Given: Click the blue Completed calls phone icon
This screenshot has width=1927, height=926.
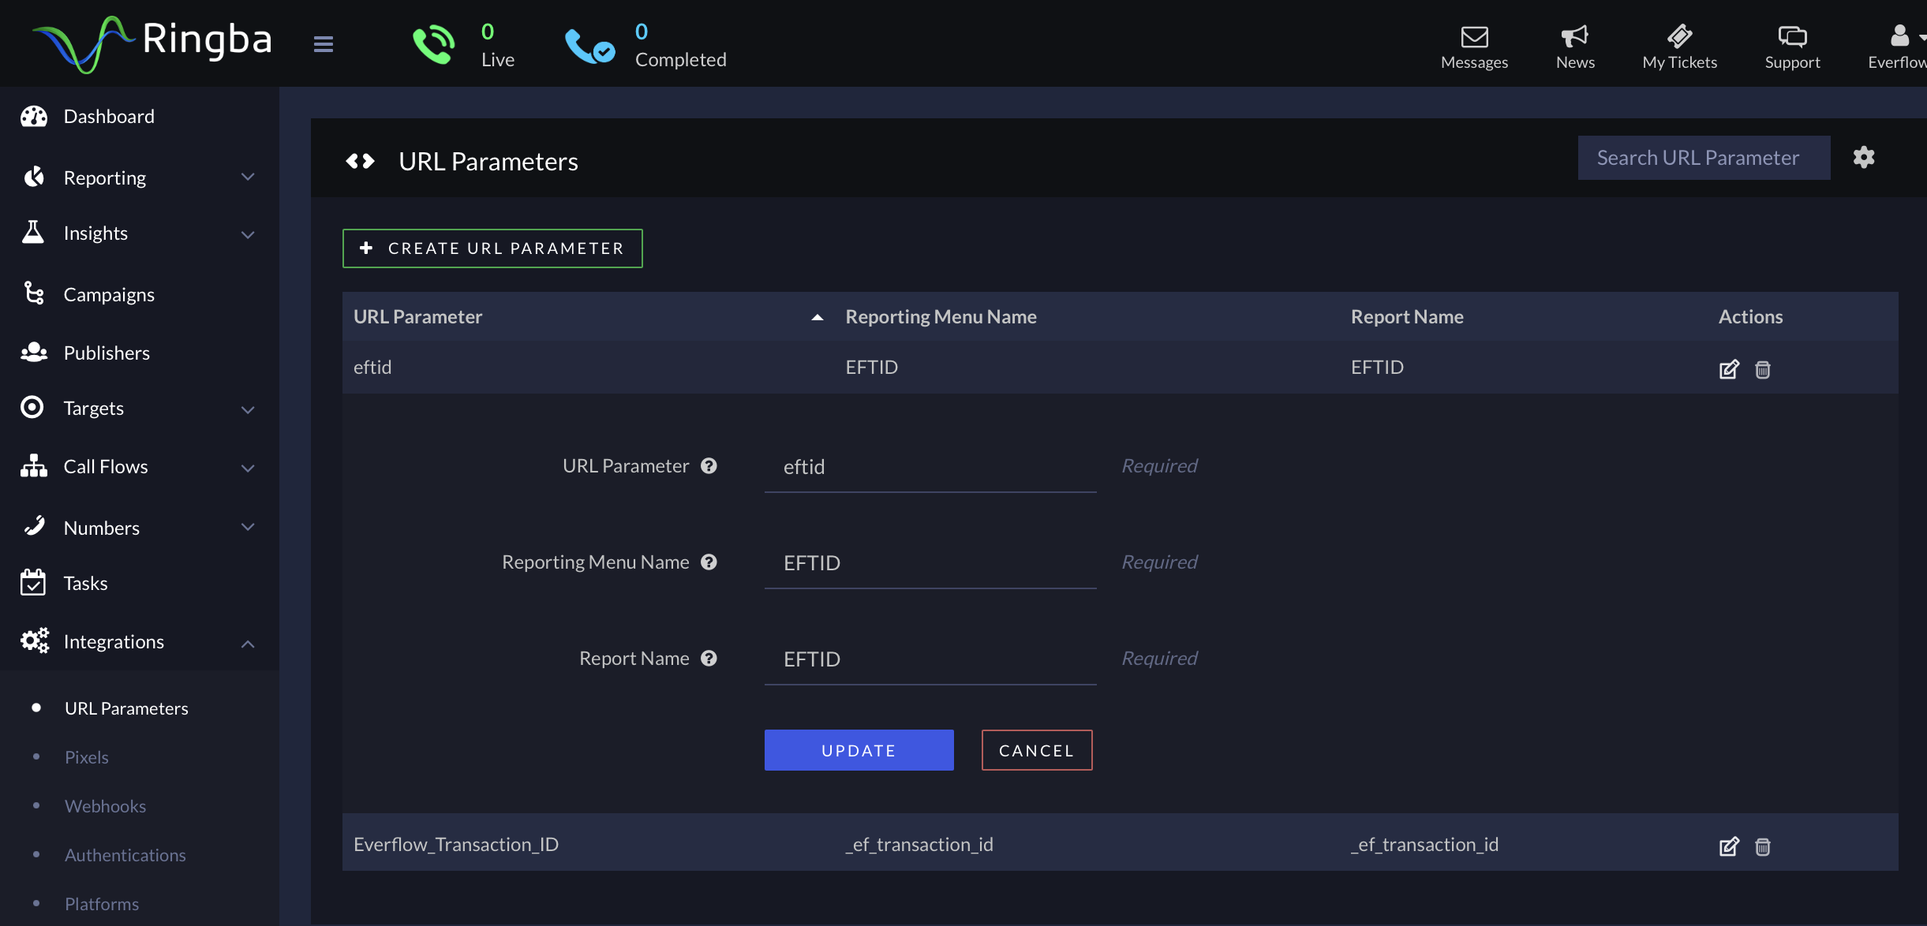Looking at the screenshot, I should click(x=589, y=46).
